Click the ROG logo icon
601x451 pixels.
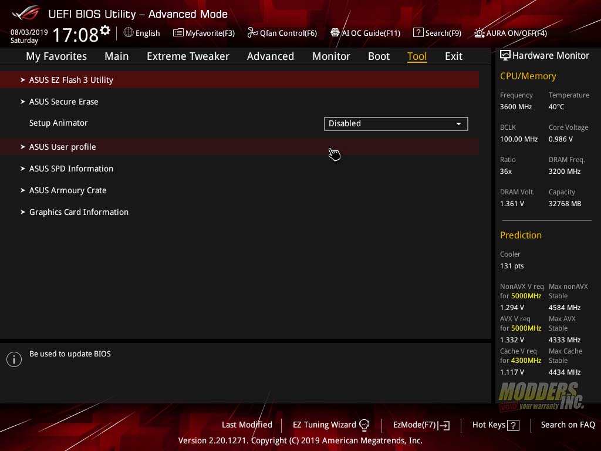[x=26, y=13]
